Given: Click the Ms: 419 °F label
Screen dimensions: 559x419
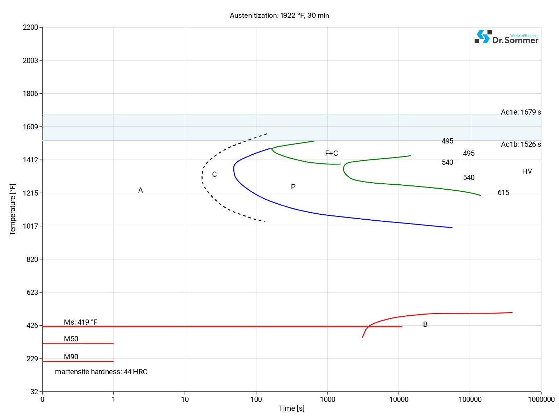Looking at the screenshot, I should tap(80, 322).
